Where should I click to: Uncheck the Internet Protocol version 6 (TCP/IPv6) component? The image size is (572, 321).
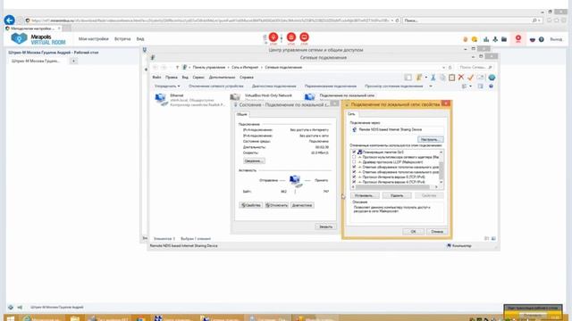pyautogui.click(x=354, y=177)
